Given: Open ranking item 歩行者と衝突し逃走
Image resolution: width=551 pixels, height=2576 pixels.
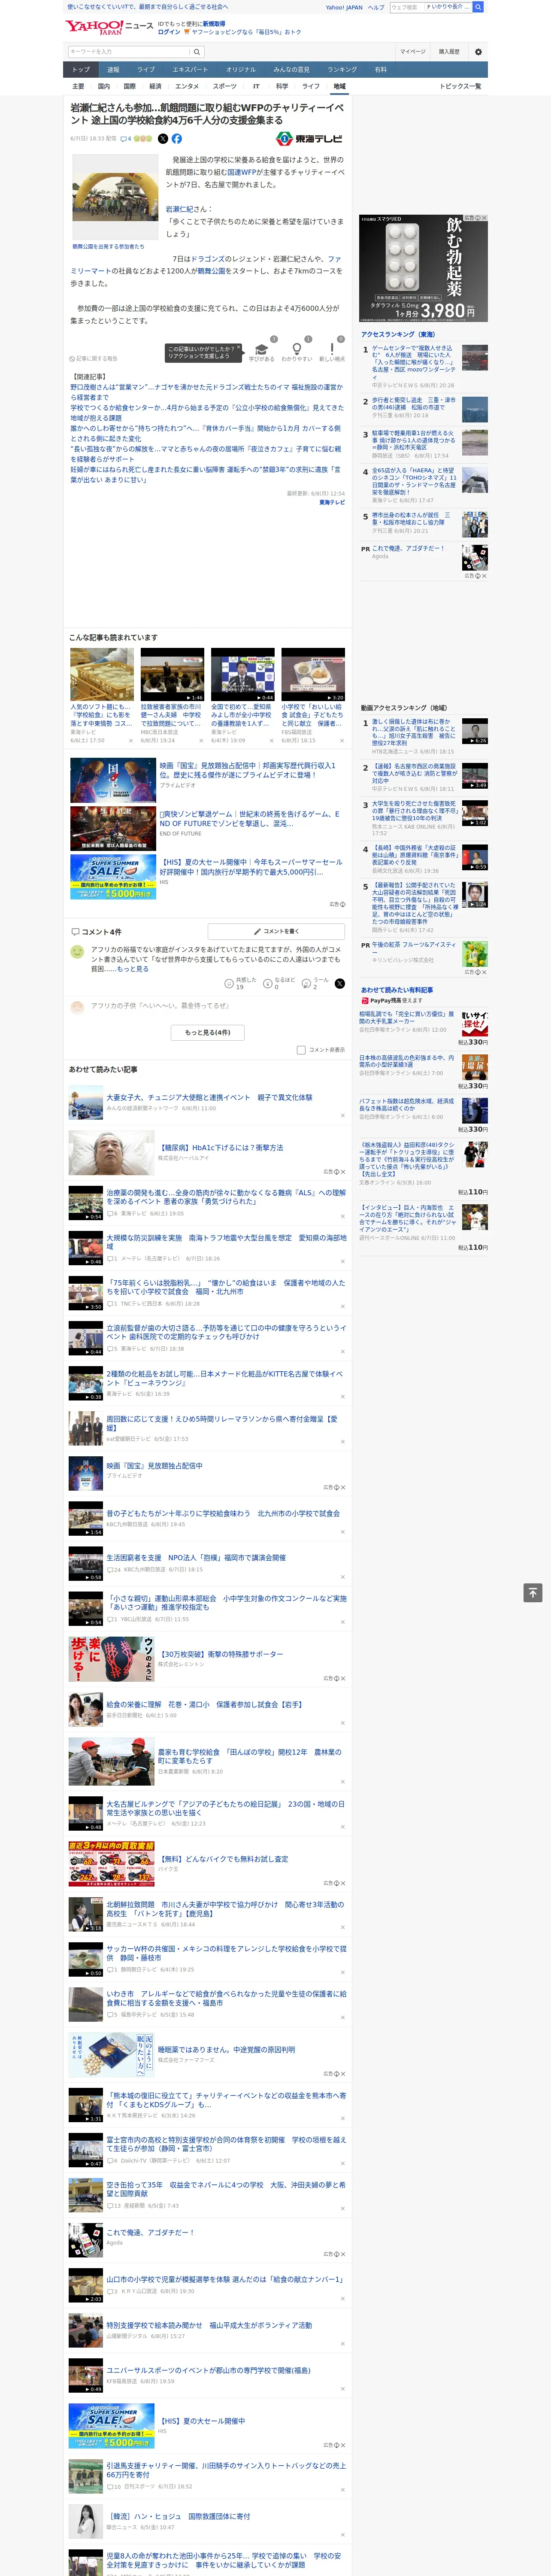Looking at the screenshot, I should pos(415,406).
